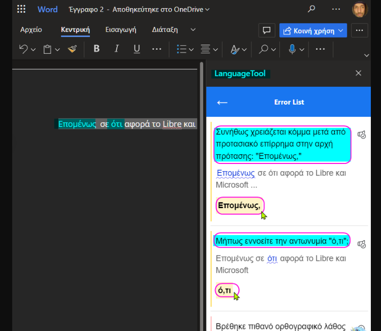Viewport: 381px width, 331px height.
Task: Ignore the comma rule via its icon
Action: point(362,135)
